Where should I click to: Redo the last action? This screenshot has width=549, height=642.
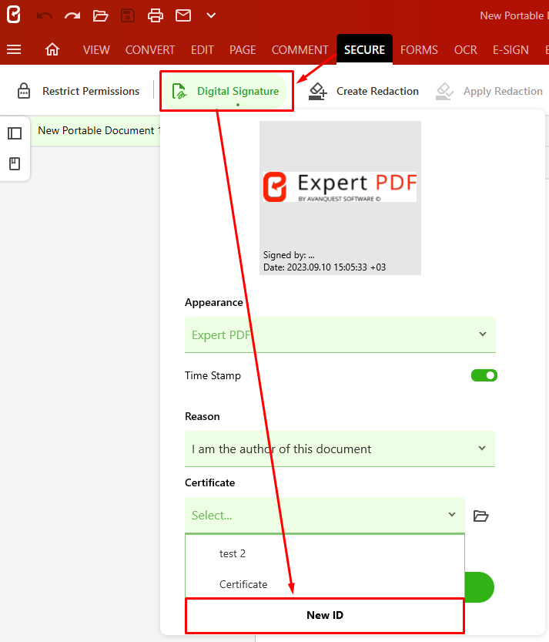[x=72, y=16]
